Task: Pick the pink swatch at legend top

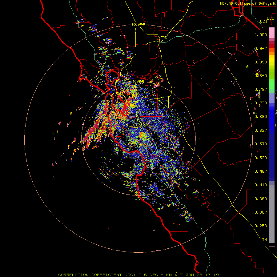Action: coord(272,33)
